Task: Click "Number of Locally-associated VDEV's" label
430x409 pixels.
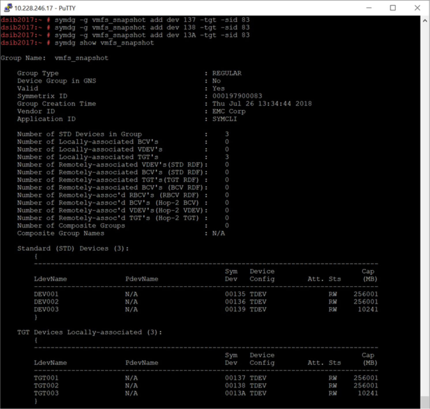Action: pyautogui.click(x=90, y=150)
